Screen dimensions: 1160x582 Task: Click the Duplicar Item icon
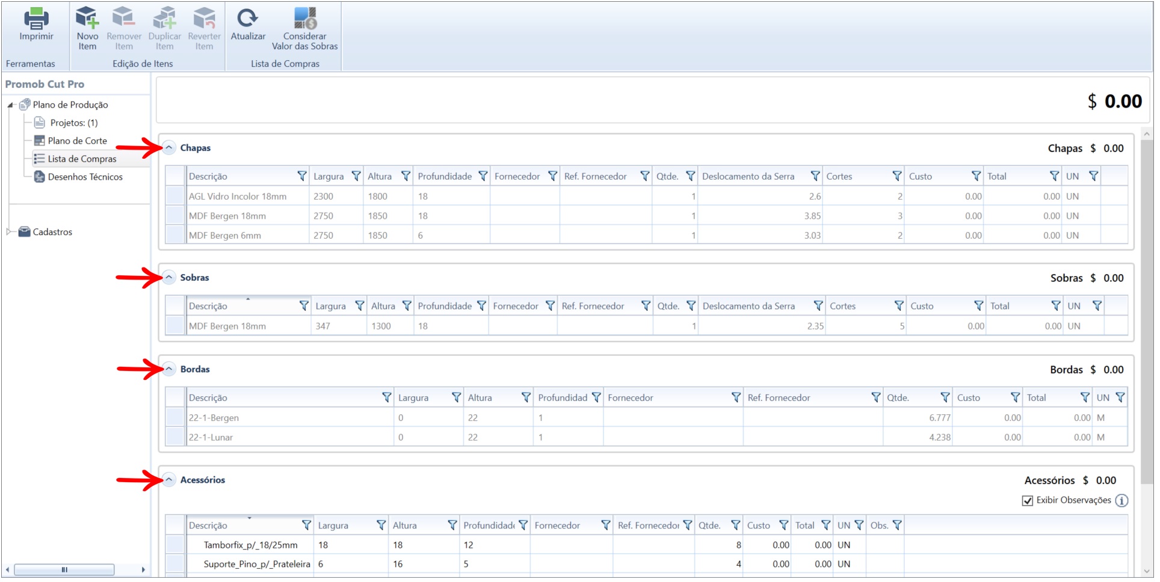[x=164, y=18]
